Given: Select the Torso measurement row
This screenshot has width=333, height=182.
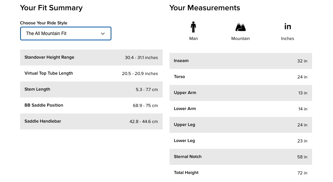Looking at the screenshot, I should [x=241, y=77].
